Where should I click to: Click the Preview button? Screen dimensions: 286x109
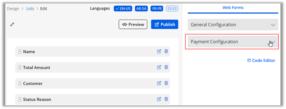coord(133,24)
